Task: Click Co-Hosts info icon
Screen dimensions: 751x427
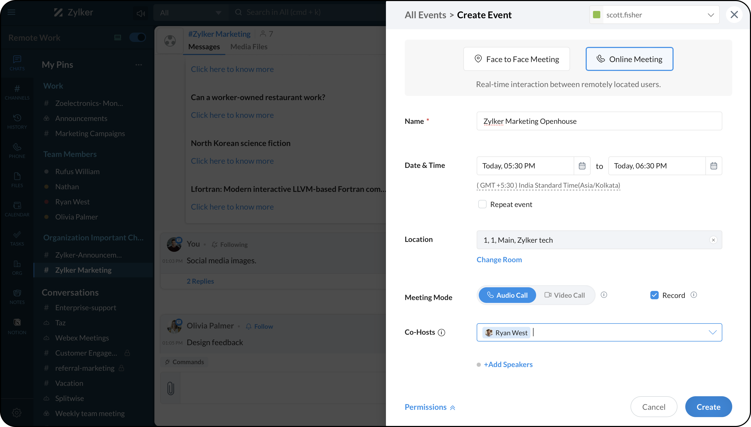Action: 441,332
